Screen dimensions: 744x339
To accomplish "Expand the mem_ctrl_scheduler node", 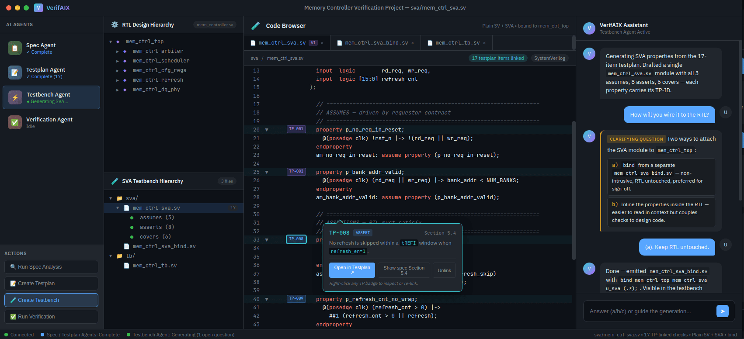I will [118, 61].
